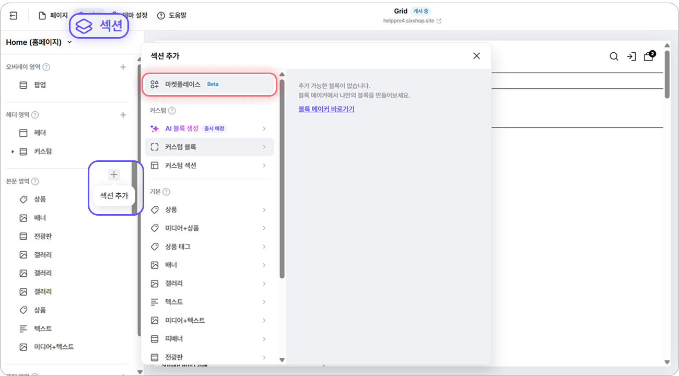Expand the 커스텀 section in header area
The image size is (679, 376).
13,151
